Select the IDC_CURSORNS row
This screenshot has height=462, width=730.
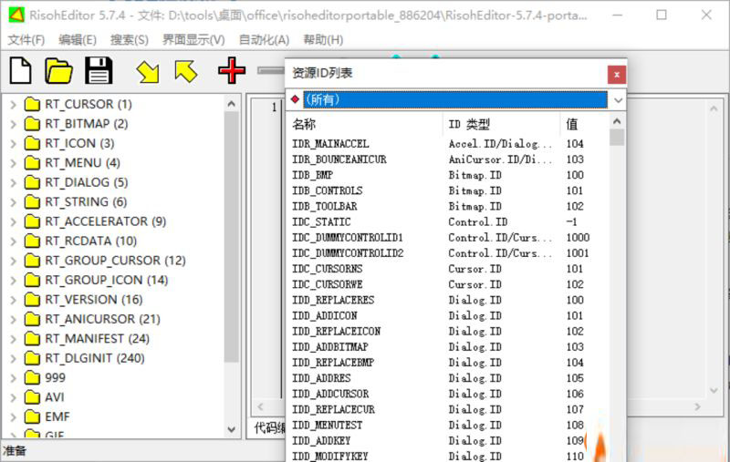click(x=447, y=269)
